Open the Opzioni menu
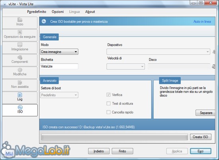Viewport: 219px width, 160px height. (58, 12)
